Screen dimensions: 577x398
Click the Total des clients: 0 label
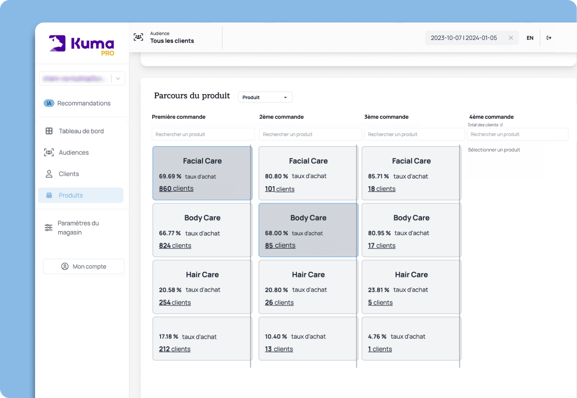click(485, 125)
